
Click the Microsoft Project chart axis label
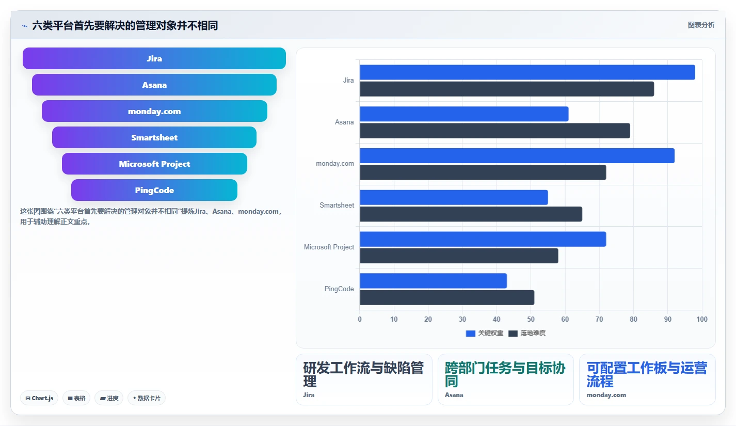coord(329,247)
